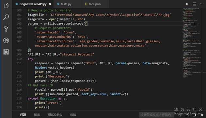Screen dimensions: 206x118
Task: Split the editor layout
Action: [195, 4]
